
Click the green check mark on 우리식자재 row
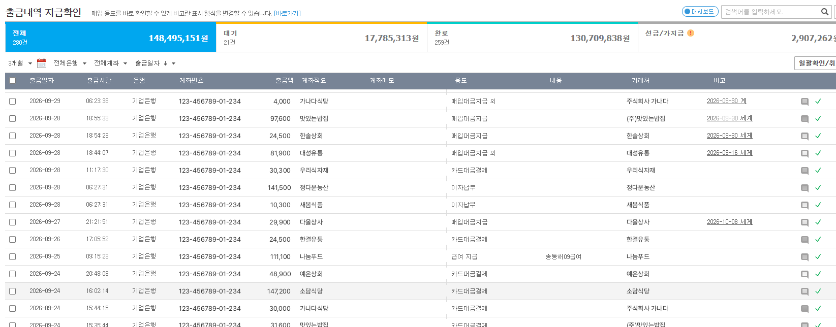(x=818, y=170)
